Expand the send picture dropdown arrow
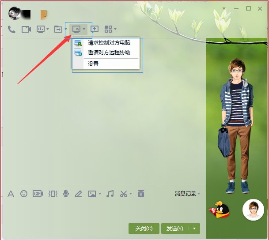 (100, 194)
